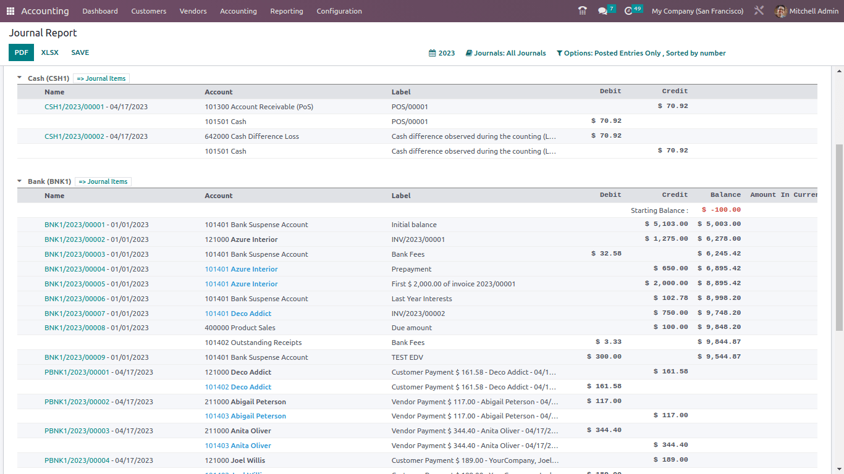This screenshot has width=844, height=474.
Task: Click the 400000 Product Sales account
Action: tap(240, 328)
